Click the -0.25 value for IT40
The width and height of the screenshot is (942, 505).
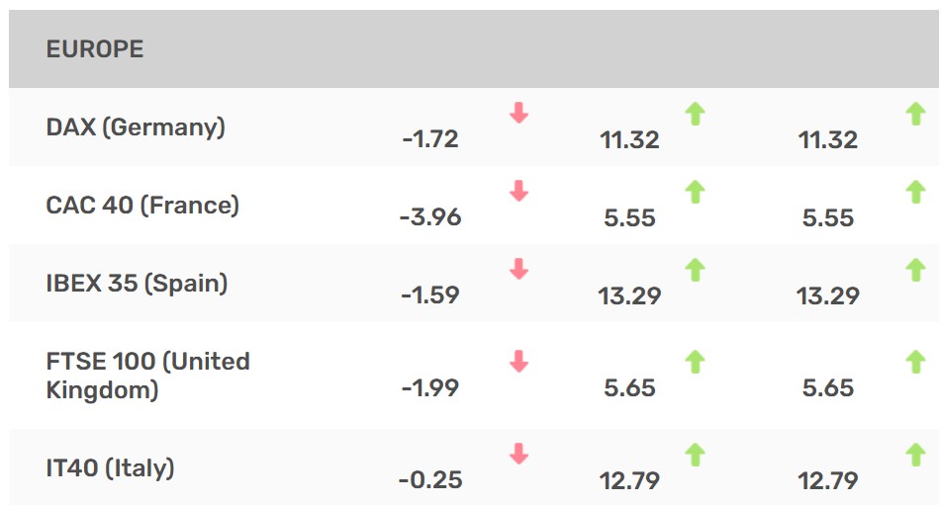[430, 480]
